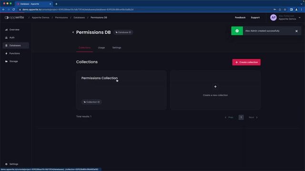Click the browser back arrow
Image resolution: width=305 pixels, height=171 pixels.
click(3, 9)
